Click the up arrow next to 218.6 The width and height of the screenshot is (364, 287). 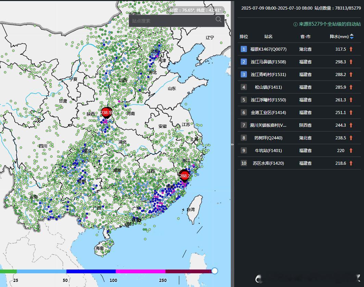pos(351,163)
